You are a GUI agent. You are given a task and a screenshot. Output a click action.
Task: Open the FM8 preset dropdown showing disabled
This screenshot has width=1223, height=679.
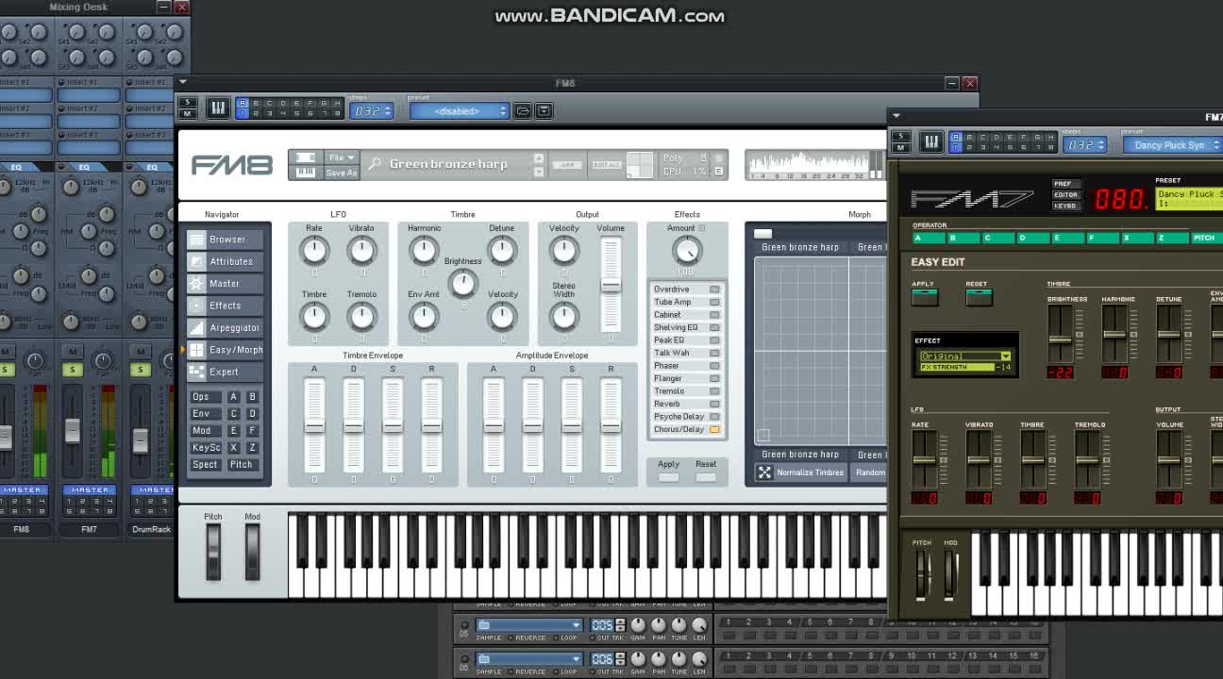(x=459, y=111)
